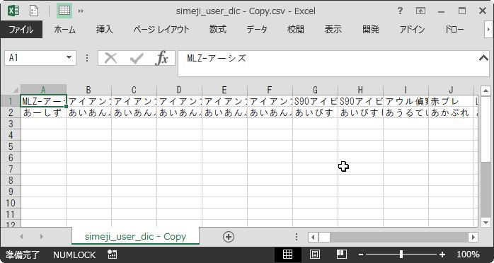Collapse the formula bar with chevron

[483, 57]
